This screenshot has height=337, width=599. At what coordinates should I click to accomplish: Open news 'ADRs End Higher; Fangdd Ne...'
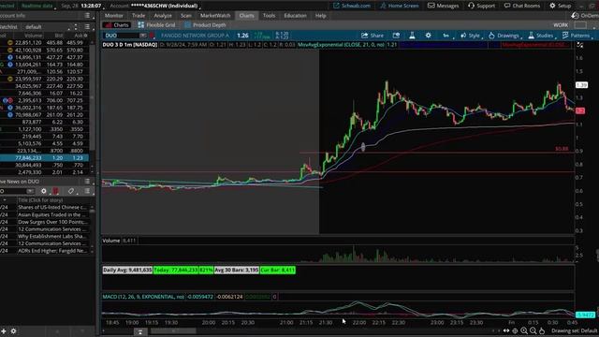click(x=52, y=251)
